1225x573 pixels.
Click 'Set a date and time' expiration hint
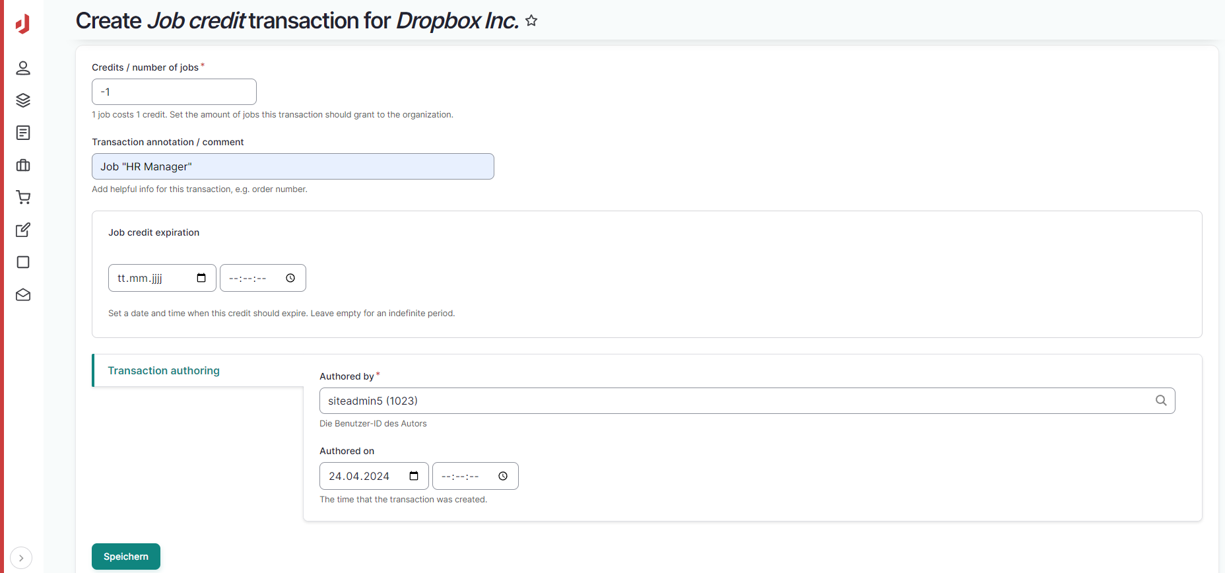pyautogui.click(x=282, y=314)
